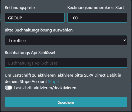The image size is (132, 112).
Task: Focus the Rechnungsnummernkreis Start field
Action: [x=97, y=18]
